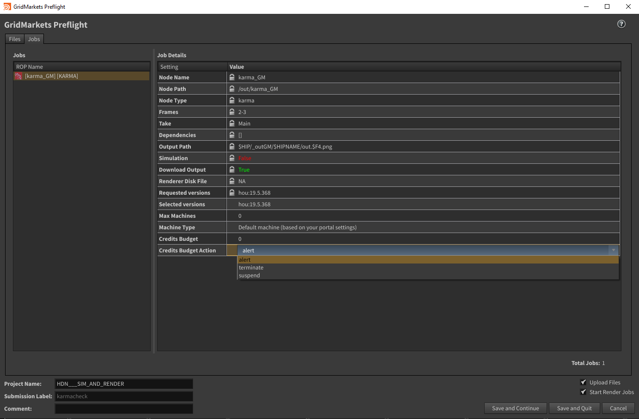Click the lock icon on Node Path row
This screenshot has height=419, width=639.
coord(232,89)
